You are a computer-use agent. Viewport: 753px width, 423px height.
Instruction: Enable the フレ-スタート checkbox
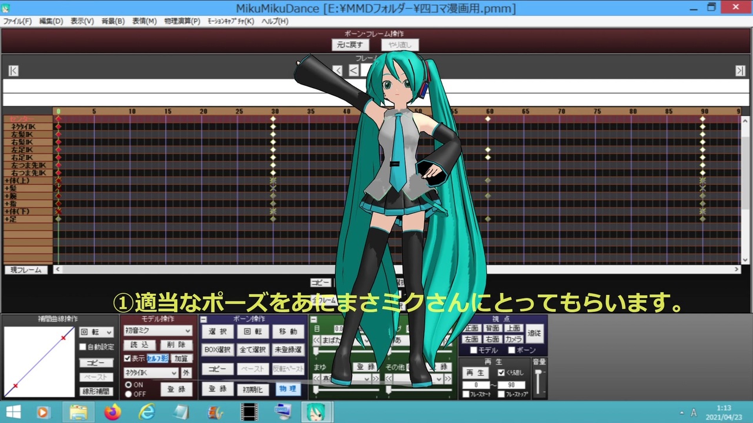[465, 394]
